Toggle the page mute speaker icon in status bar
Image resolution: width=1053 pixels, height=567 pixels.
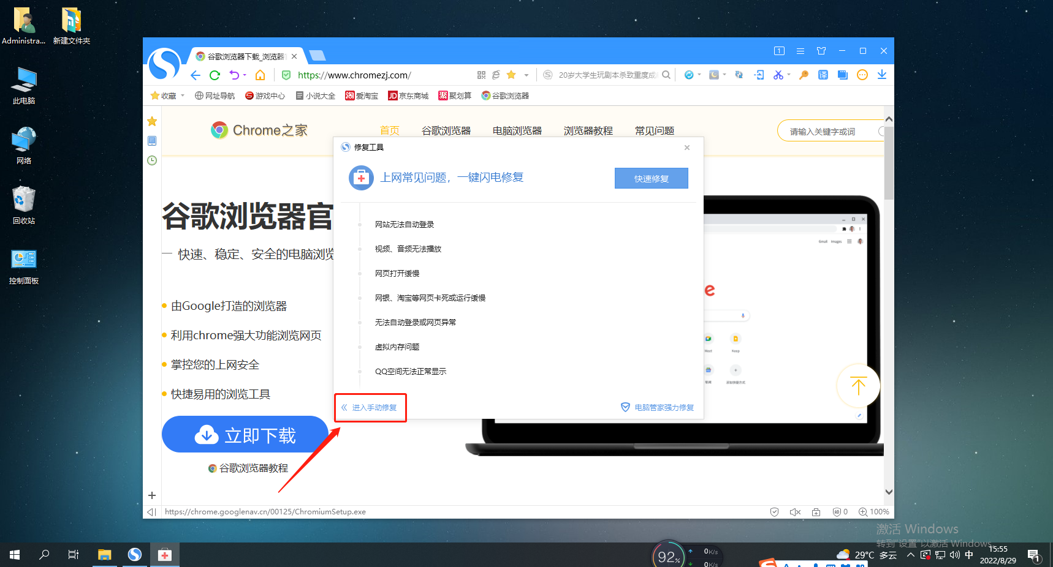[795, 512]
